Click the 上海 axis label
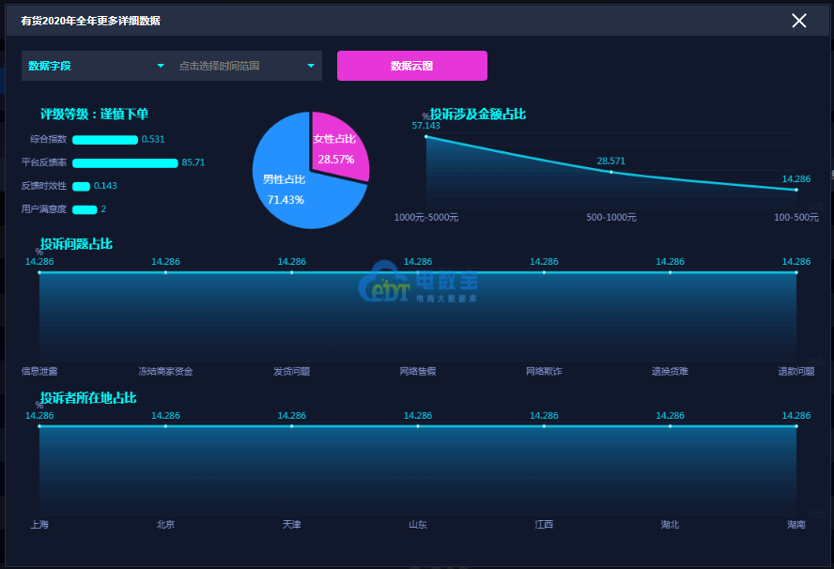The width and height of the screenshot is (834, 569). coord(39,525)
